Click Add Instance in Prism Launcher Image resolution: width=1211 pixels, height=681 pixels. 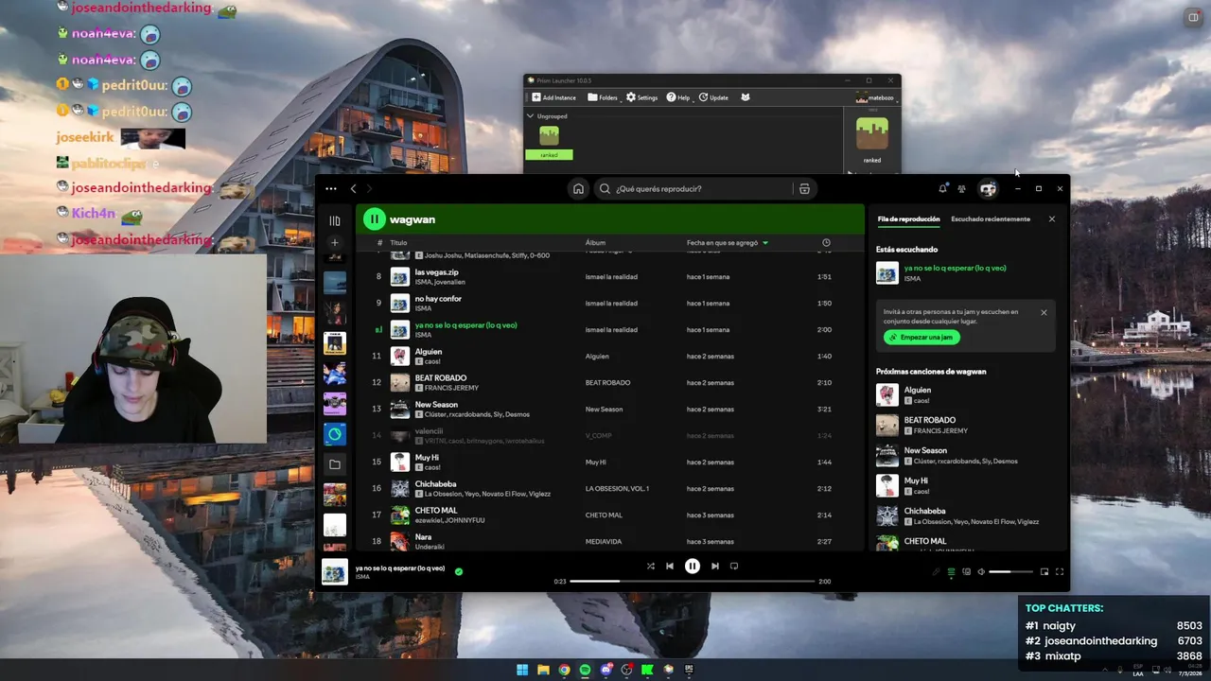554,97
